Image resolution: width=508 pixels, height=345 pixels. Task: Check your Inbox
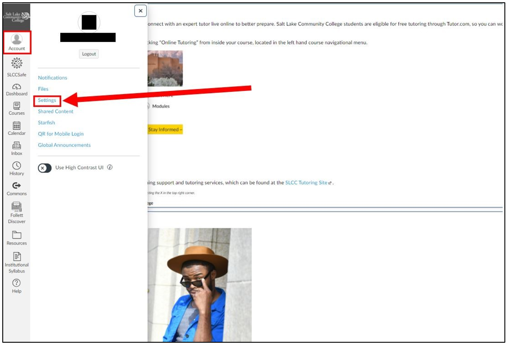17,149
